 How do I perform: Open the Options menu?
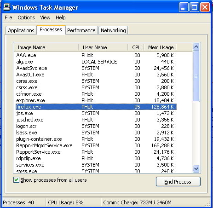tap(26, 17)
